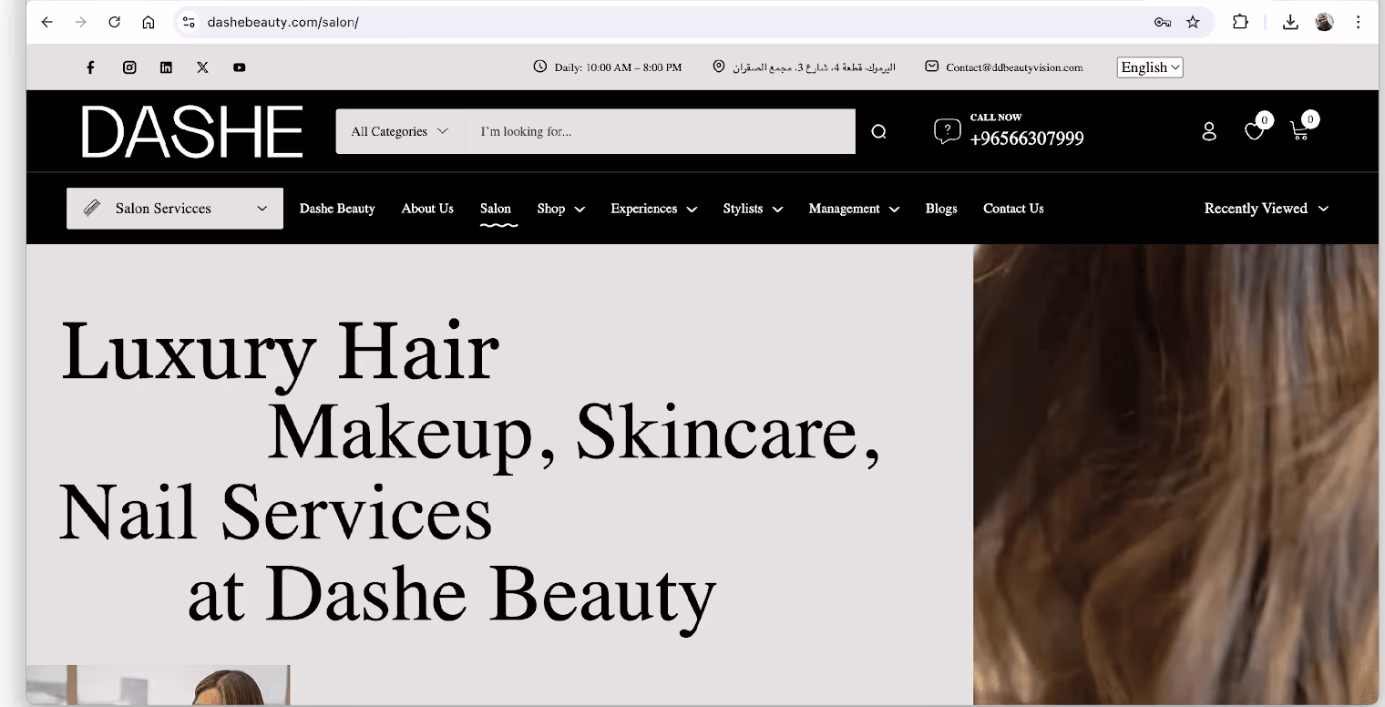Image resolution: width=1385 pixels, height=707 pixels.
Task: Open Dashe YouTube channel icon
Action: click(239, 67)
